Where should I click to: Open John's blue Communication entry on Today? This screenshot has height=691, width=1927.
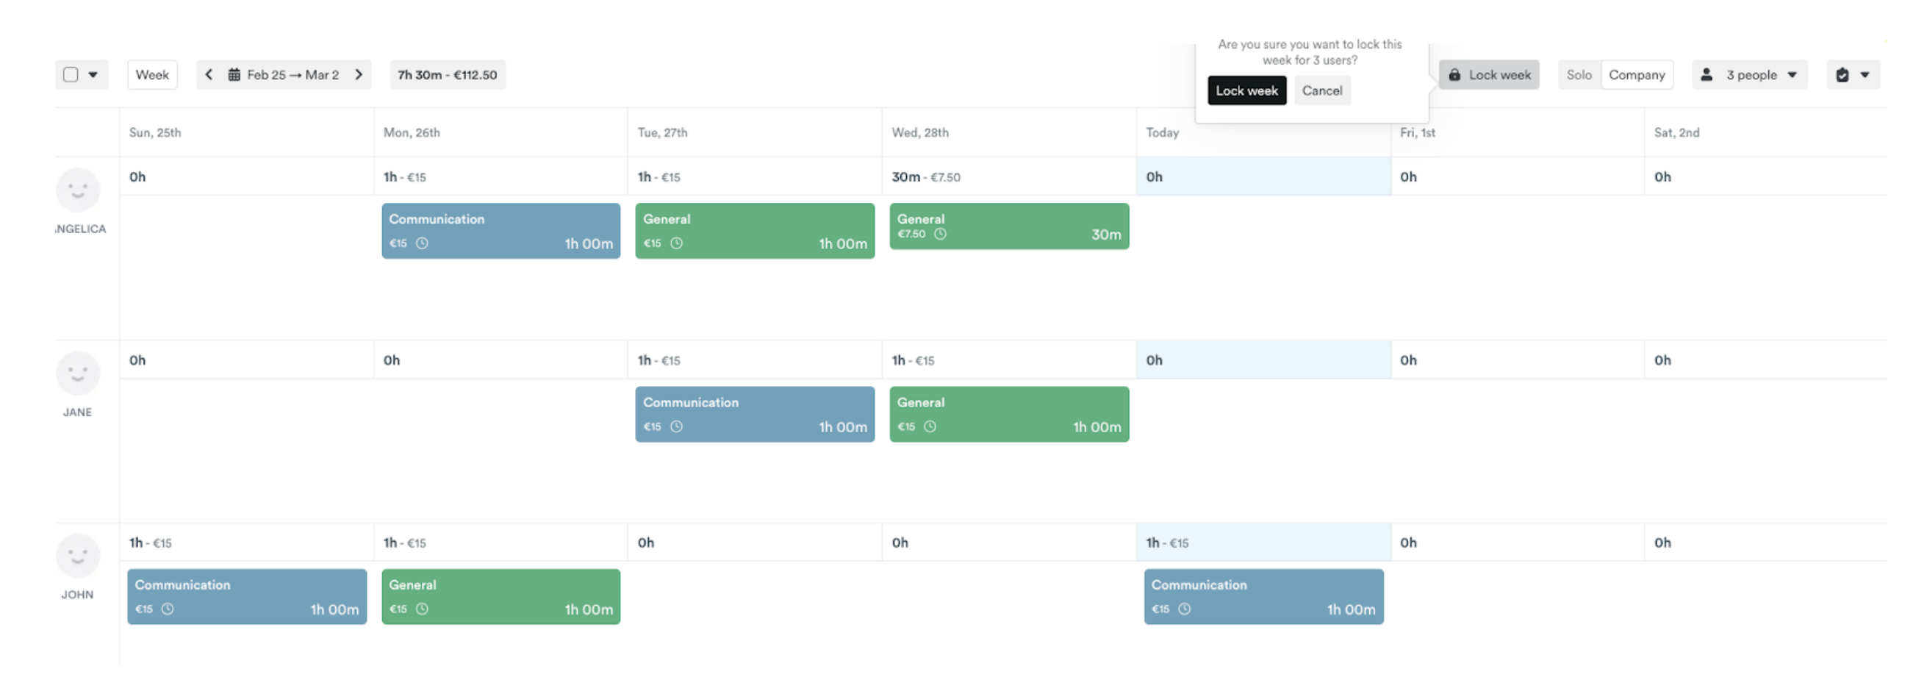tap(1263, 597)
